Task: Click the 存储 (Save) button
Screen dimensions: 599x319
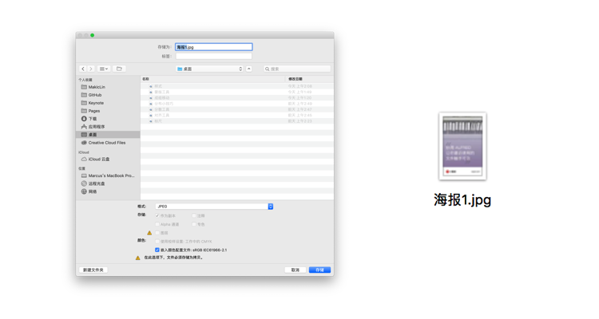Action: [319, 270]
